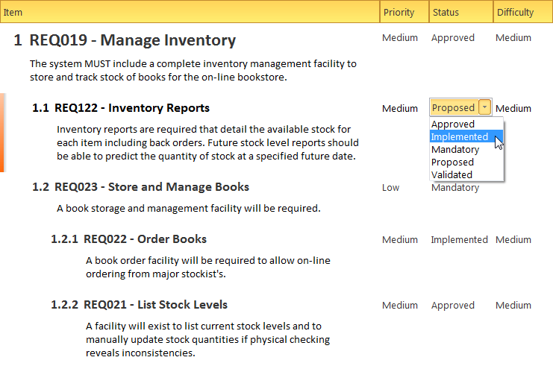The width and height of the screenshot is (553, 366).
Task: Click the Difficulty column header
Action: (x=515, y=13)
